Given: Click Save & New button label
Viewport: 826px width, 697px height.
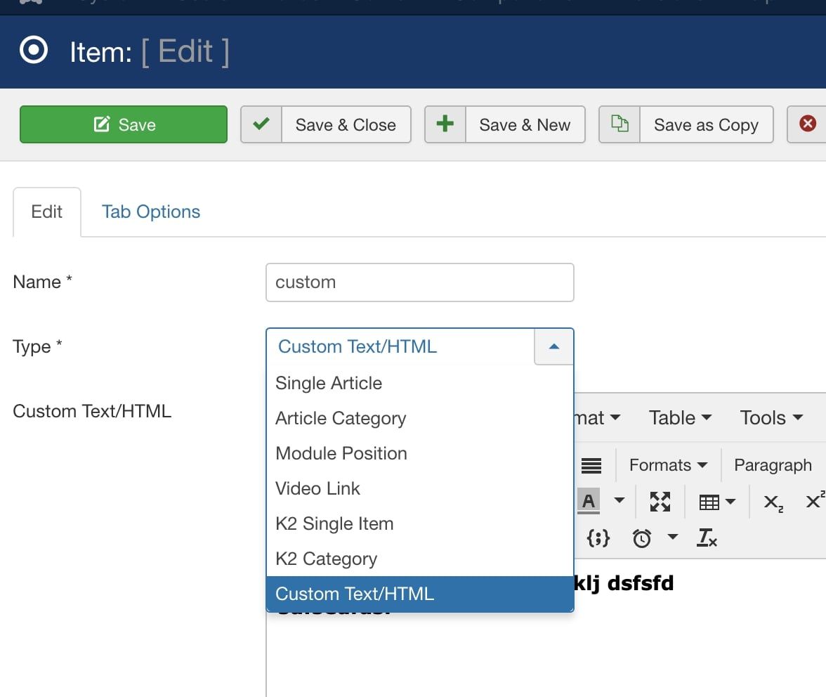Looking at the screenshot, I should click(525, 125).
